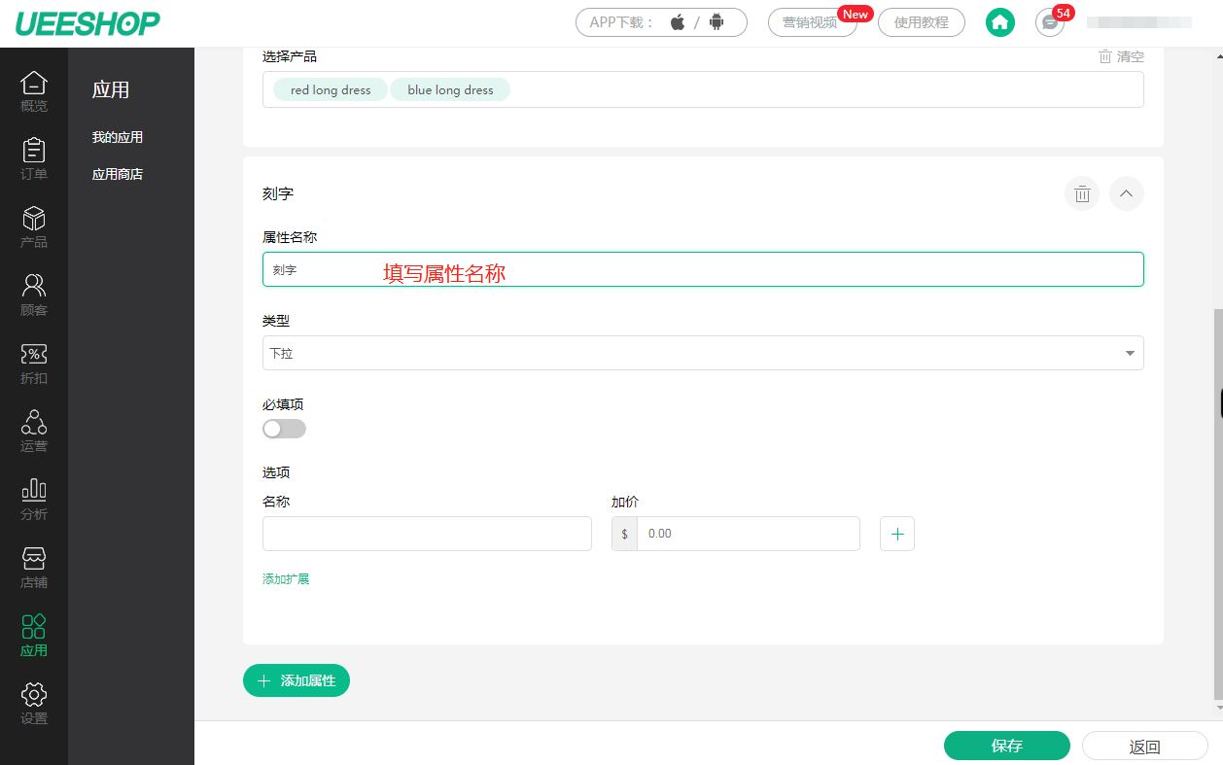Image resolution: width=1223 pixels, height=765 pixels.
Task: Select 我的应用 in the submenu
Action: point(118,137)
